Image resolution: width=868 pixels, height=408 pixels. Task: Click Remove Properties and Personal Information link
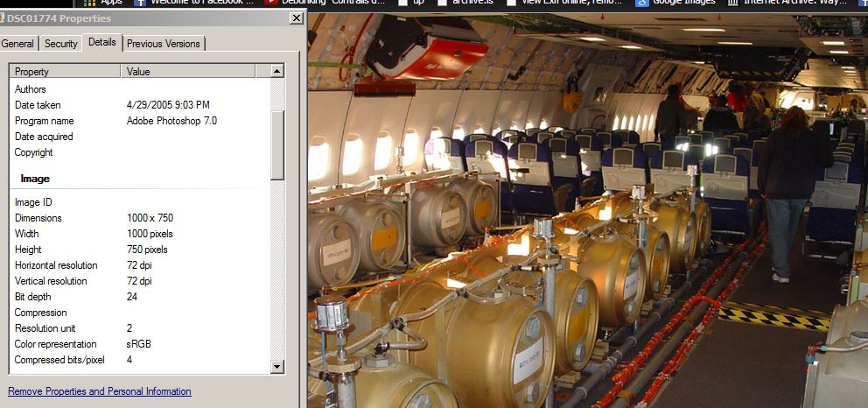pyautogui.click(x=100, y=391)
